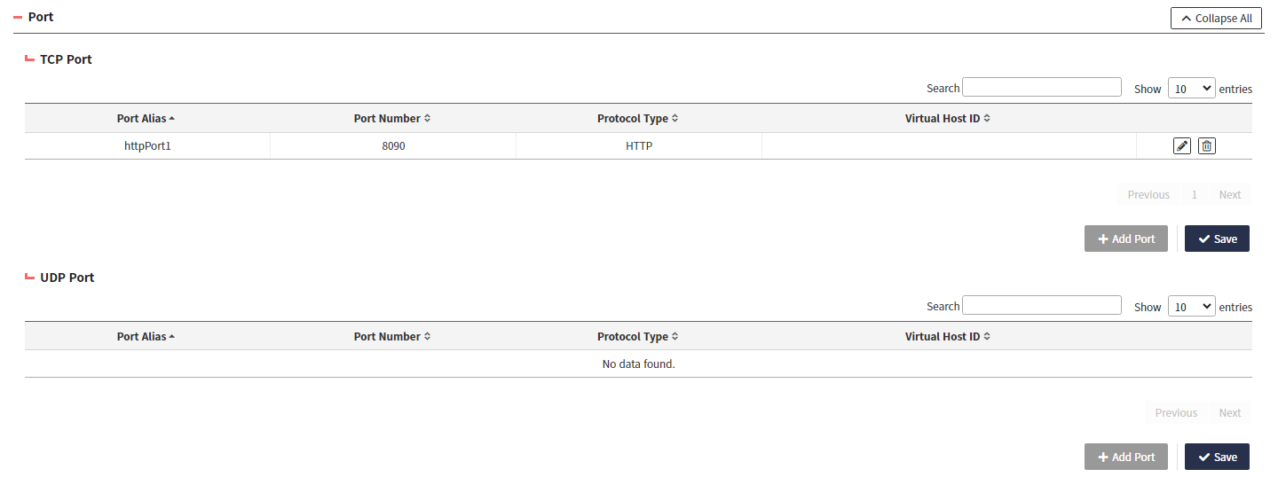Sort UDP table by Port Number
This screenshot has height=485, width=1278.
pyautogui.click(x=392, y=337)
